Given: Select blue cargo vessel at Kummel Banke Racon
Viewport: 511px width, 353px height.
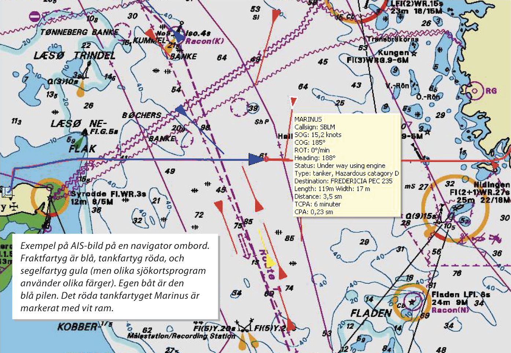Looking at the screenshot, I should [179, 36].
